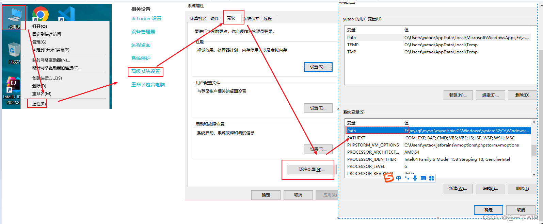
Task: Choose 固定到"开始"屏幕(P) menu entry
Action: click(51, 50)
